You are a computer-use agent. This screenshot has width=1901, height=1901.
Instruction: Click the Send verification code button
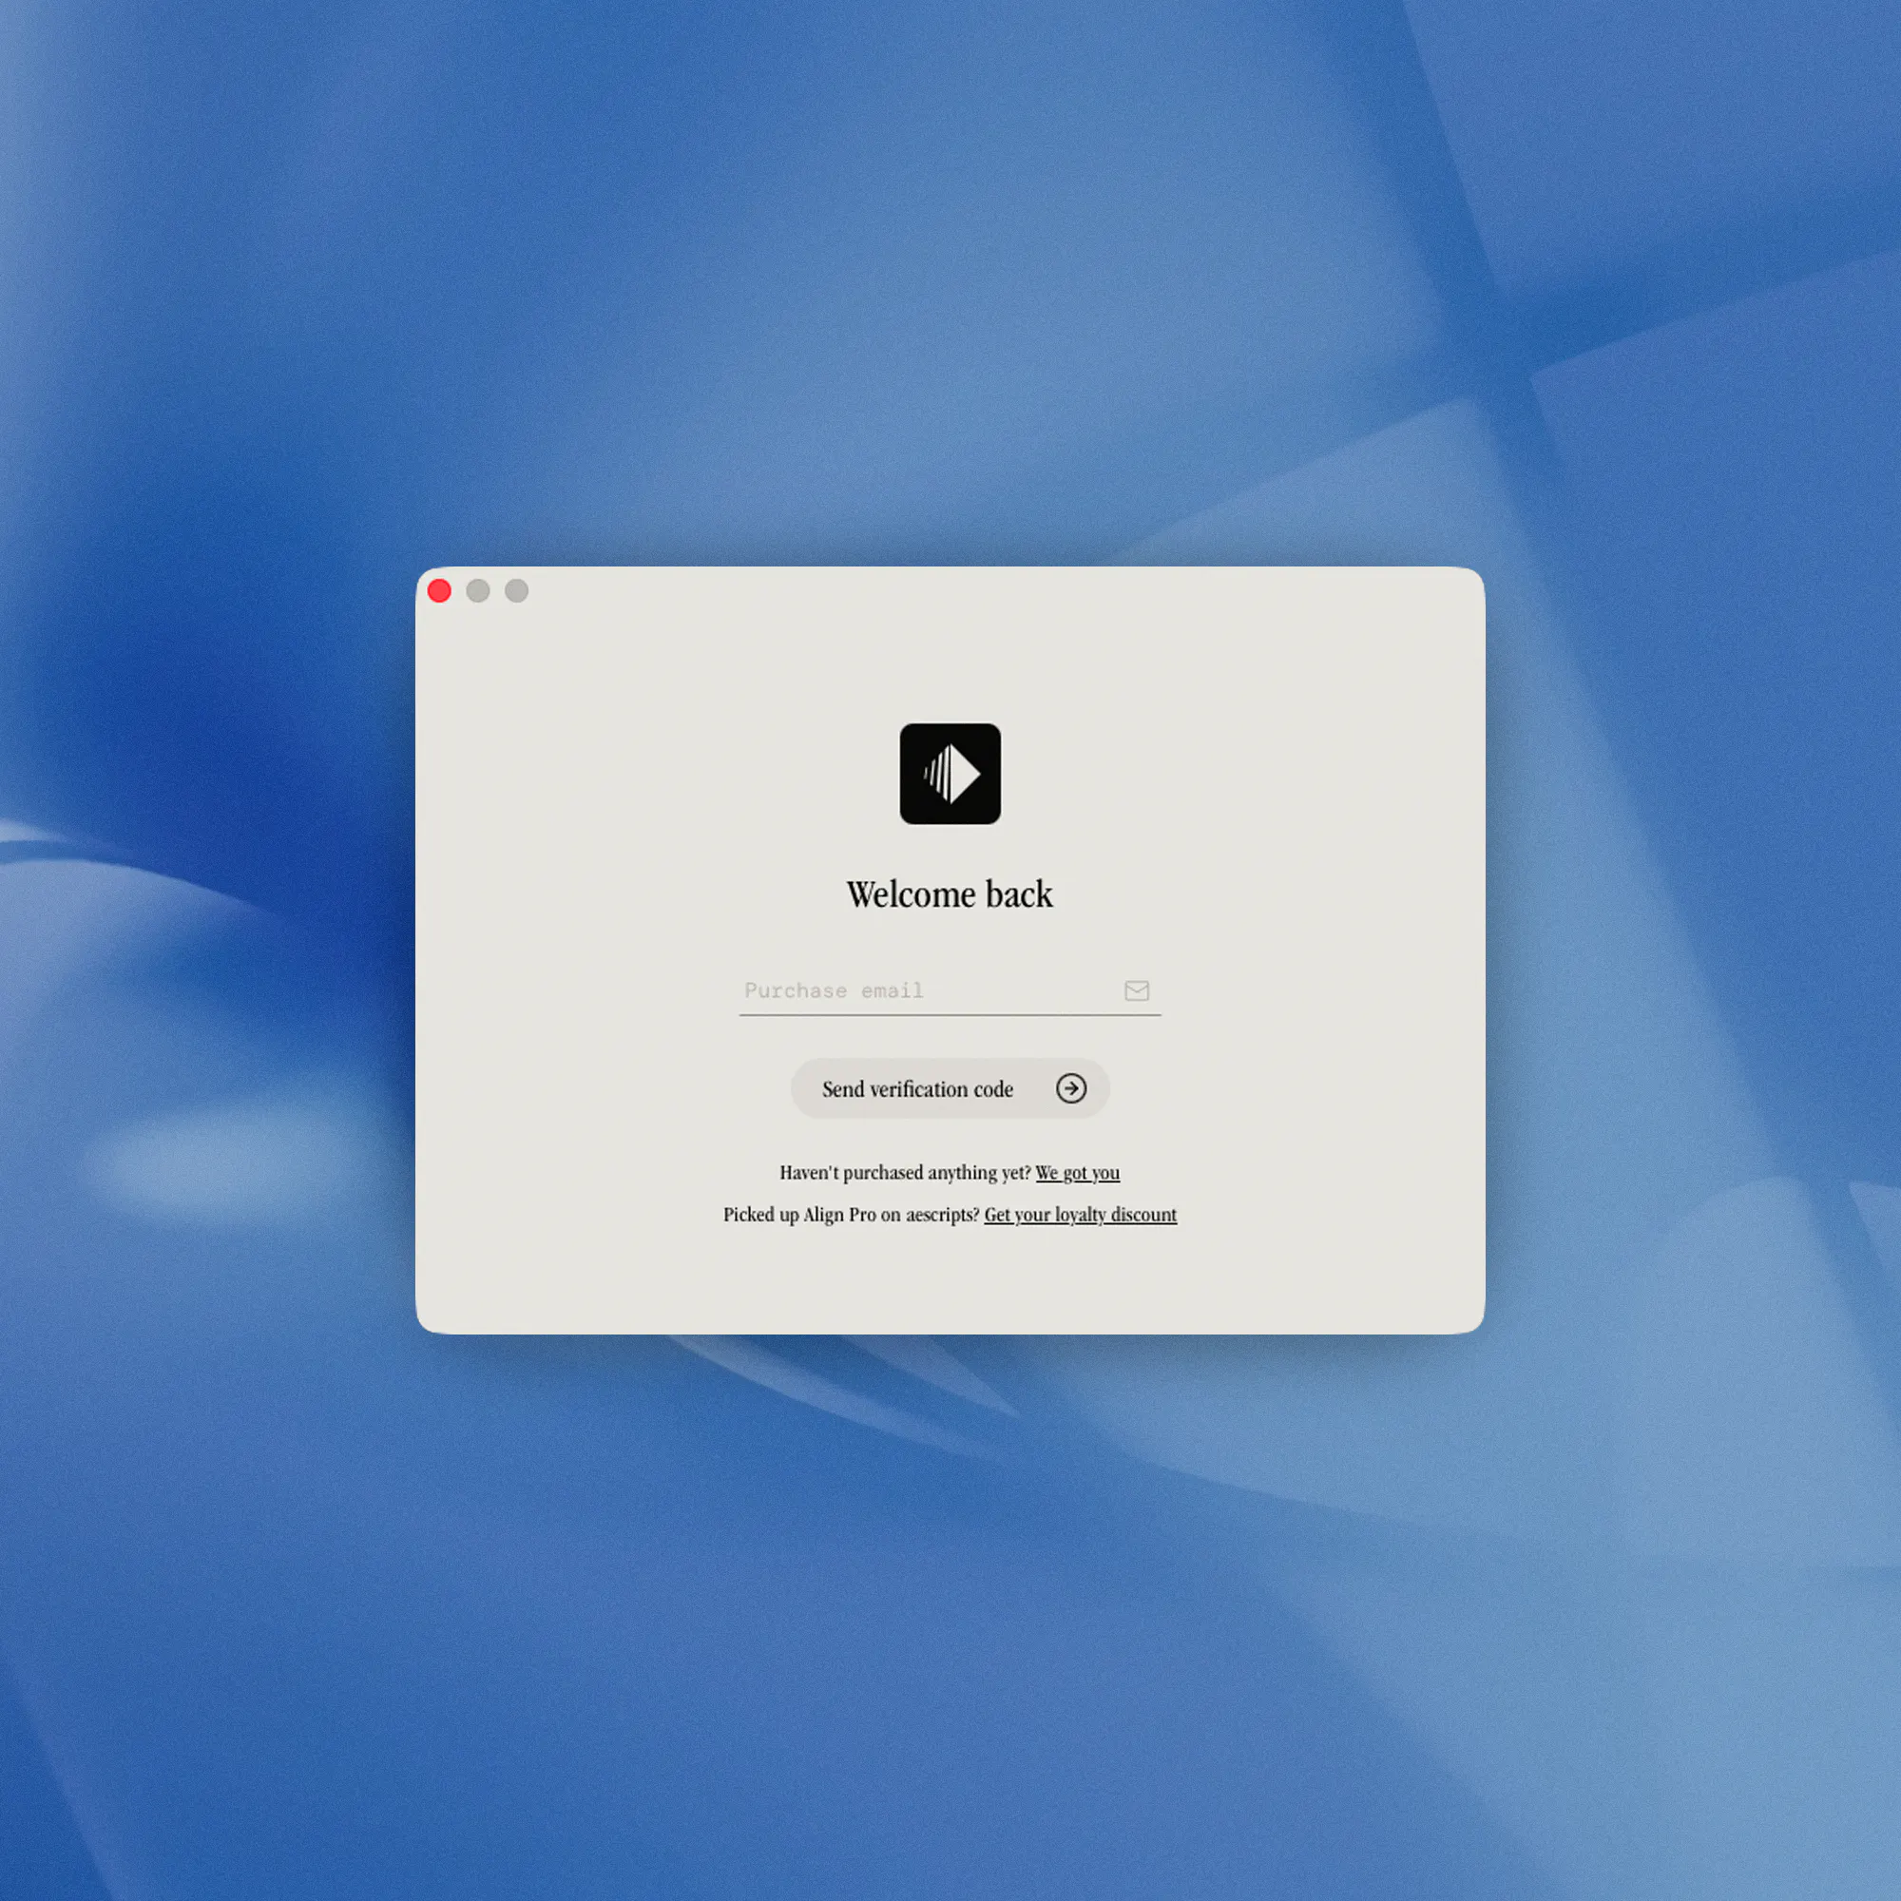click(950, 1088)
